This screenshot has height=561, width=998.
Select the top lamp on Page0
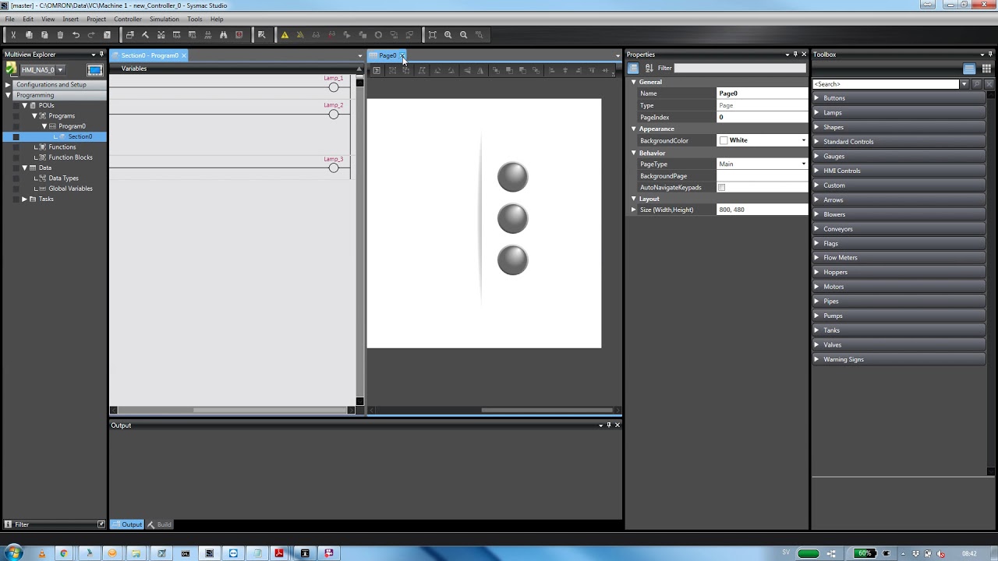tap(512, 177)
